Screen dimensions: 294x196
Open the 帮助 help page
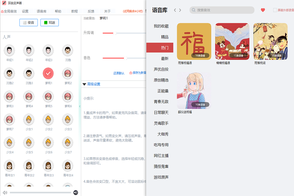click(x=58, y=11)
